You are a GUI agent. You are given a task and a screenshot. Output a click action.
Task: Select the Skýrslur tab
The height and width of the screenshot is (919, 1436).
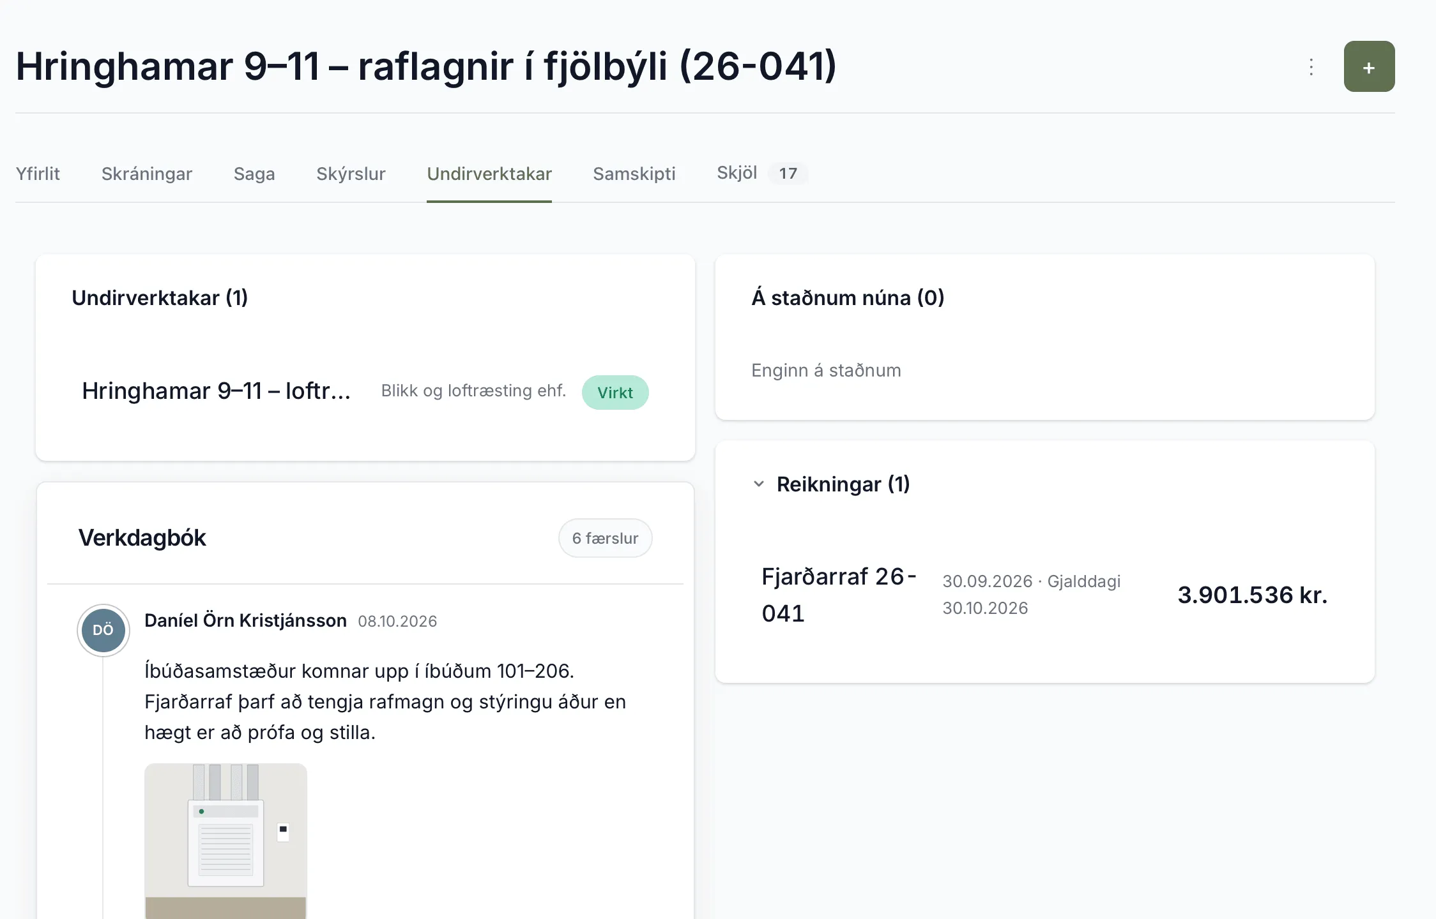pyautogui.click(x=351, y=174)
